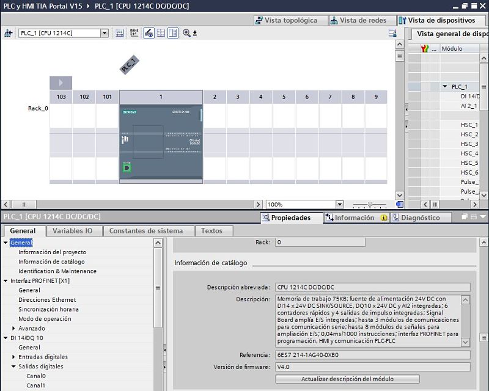Select Modo de operación tree item
The image size is (489, 391).
pyautogui.click(x=45, y=319)
